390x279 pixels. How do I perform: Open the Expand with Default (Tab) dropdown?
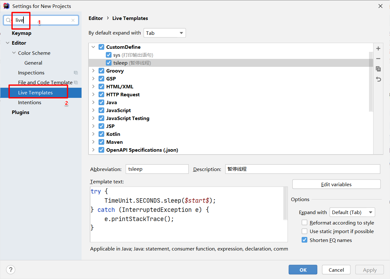[352, 212]
